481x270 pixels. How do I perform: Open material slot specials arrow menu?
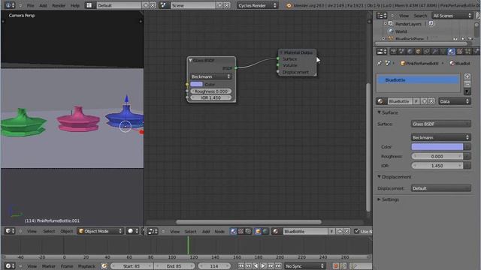point(467,91)
